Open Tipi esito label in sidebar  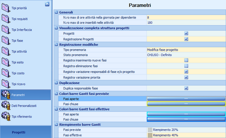17,62
